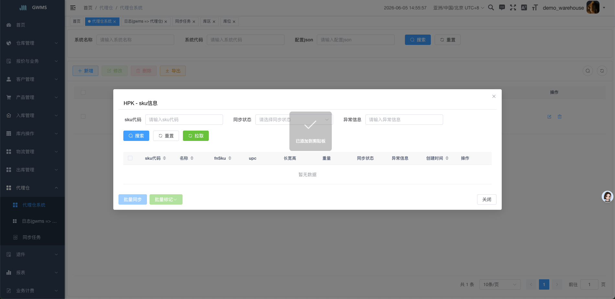615x299 pixels.
Task: Click the green 拉取 button
Action: (x=196, y=136)
